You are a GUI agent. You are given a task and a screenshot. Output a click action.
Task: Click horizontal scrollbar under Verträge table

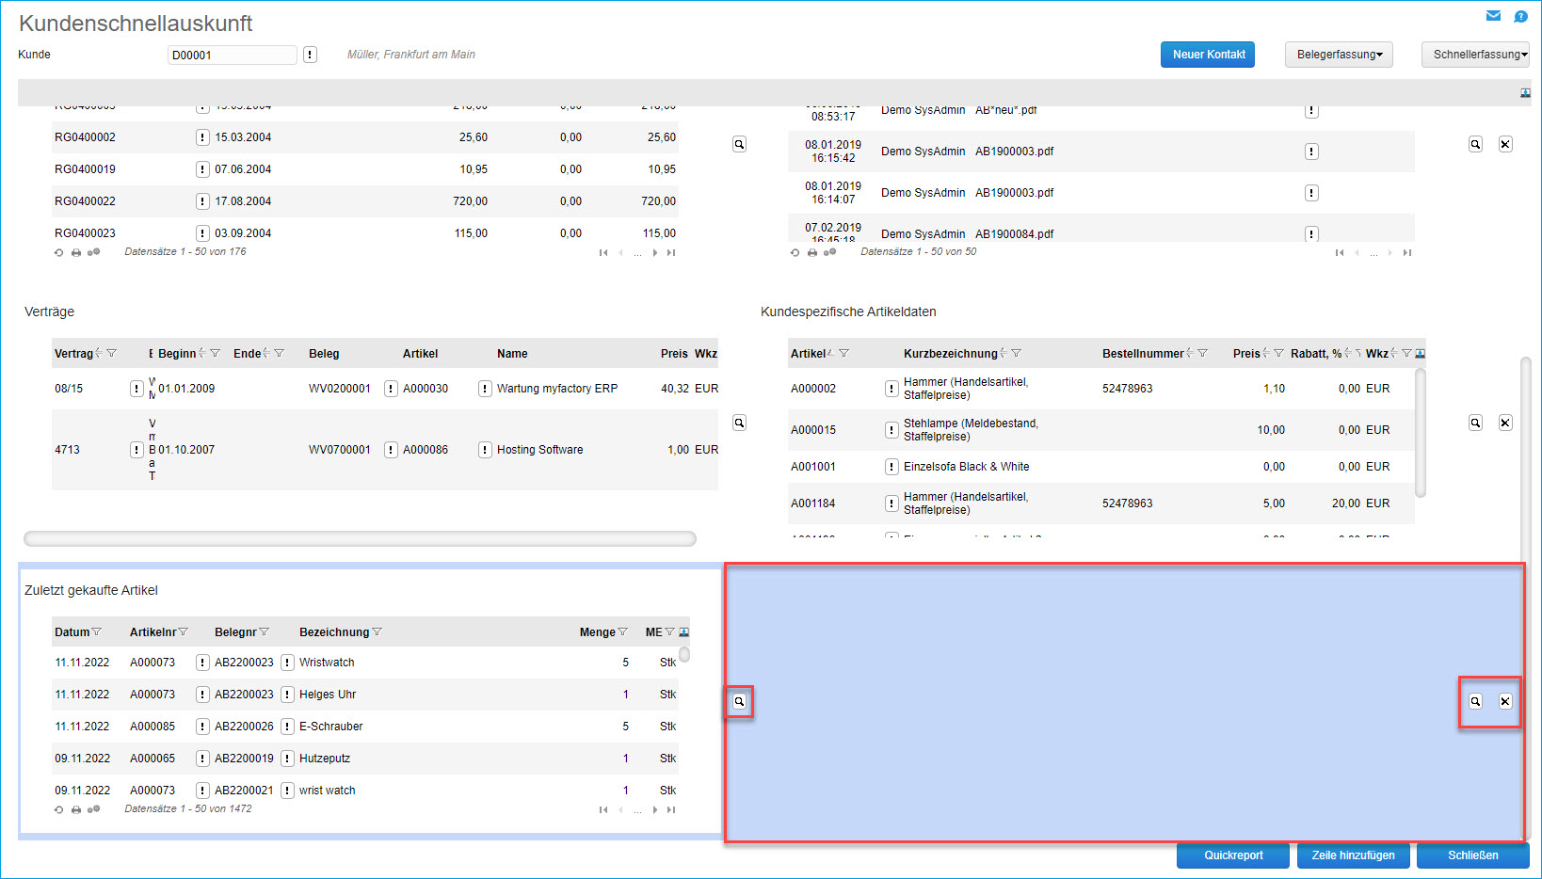coord(360,539)
